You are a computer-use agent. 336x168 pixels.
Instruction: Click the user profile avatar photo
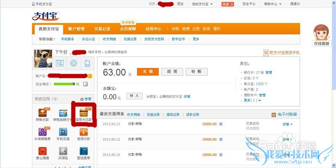point(43,59)
